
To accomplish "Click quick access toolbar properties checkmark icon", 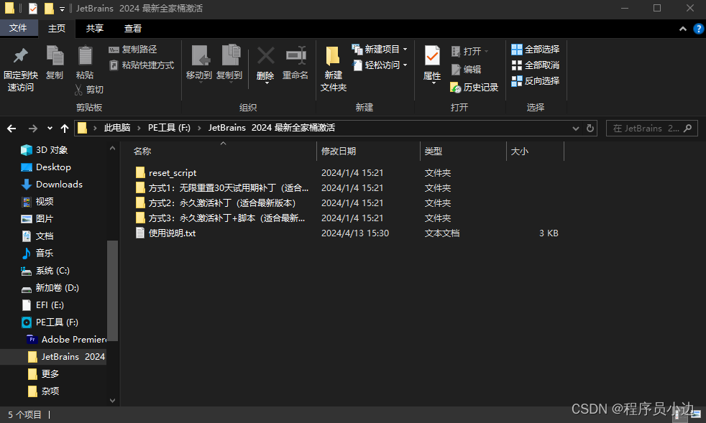I will coord(33,8).
